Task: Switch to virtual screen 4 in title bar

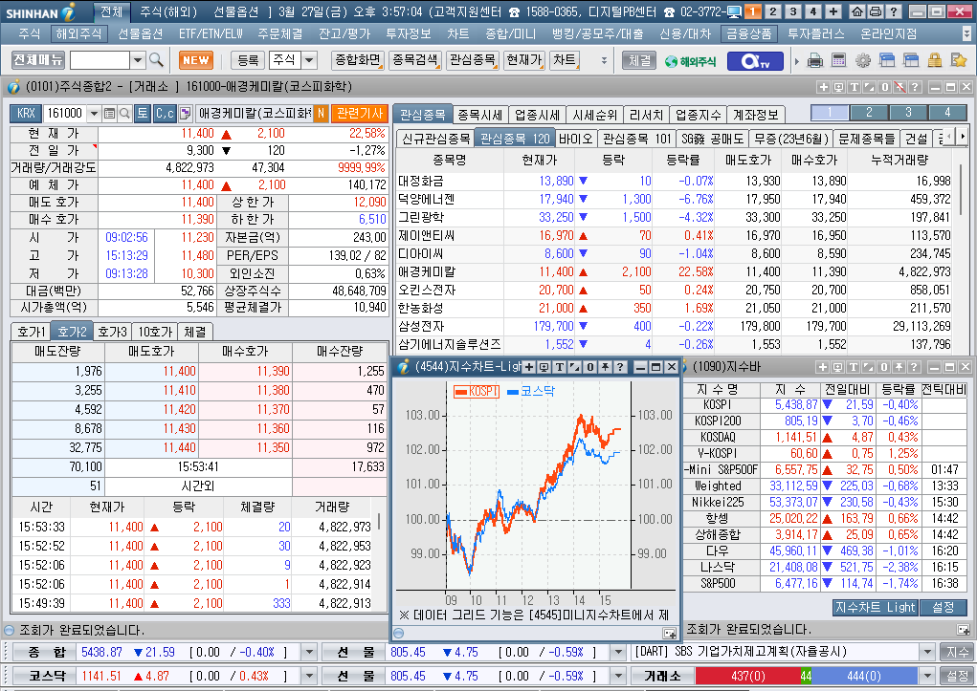Action: pyautogui.click(x=813, y=11)
